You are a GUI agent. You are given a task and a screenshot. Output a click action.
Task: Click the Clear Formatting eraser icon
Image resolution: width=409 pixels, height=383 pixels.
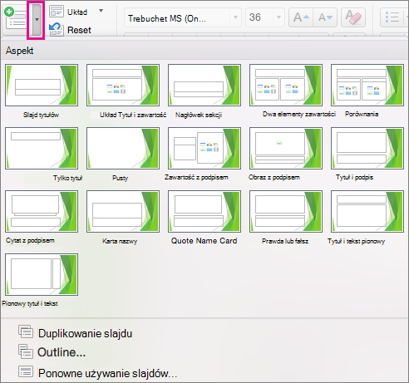pyautogui.click(x=353, y=17)
